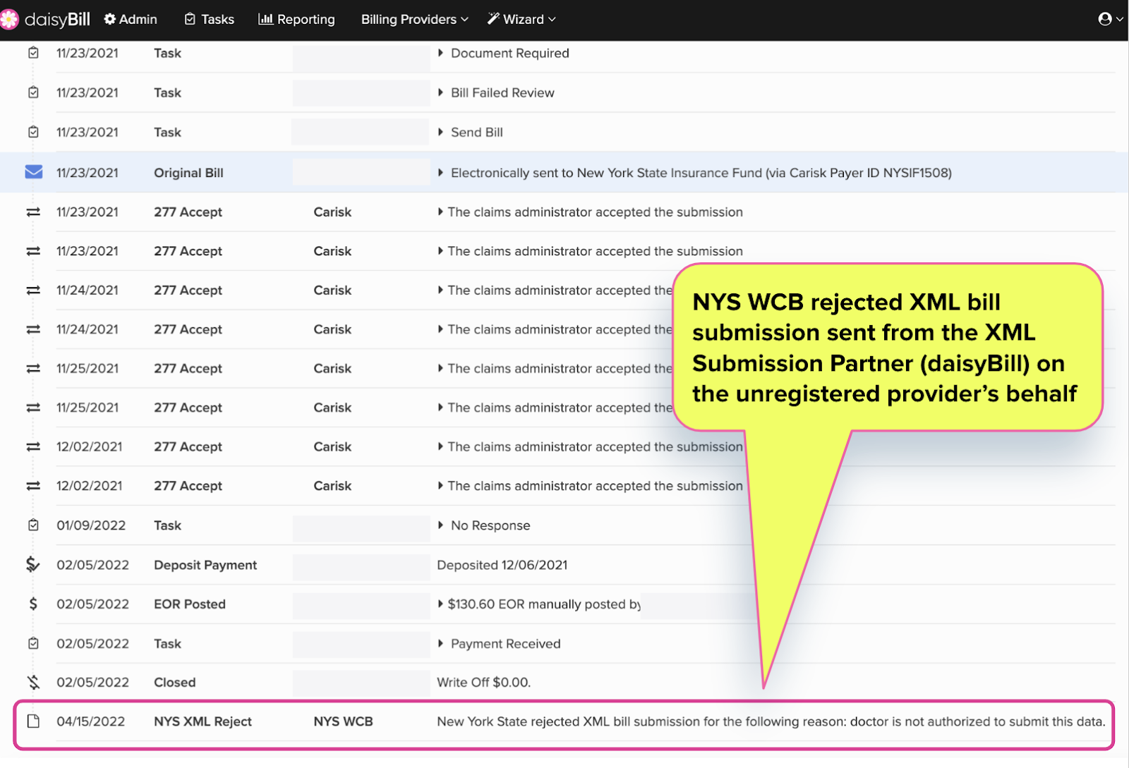Select the Original Bill row label
The width and height of the screenshot is (1129, 768).
188,173
